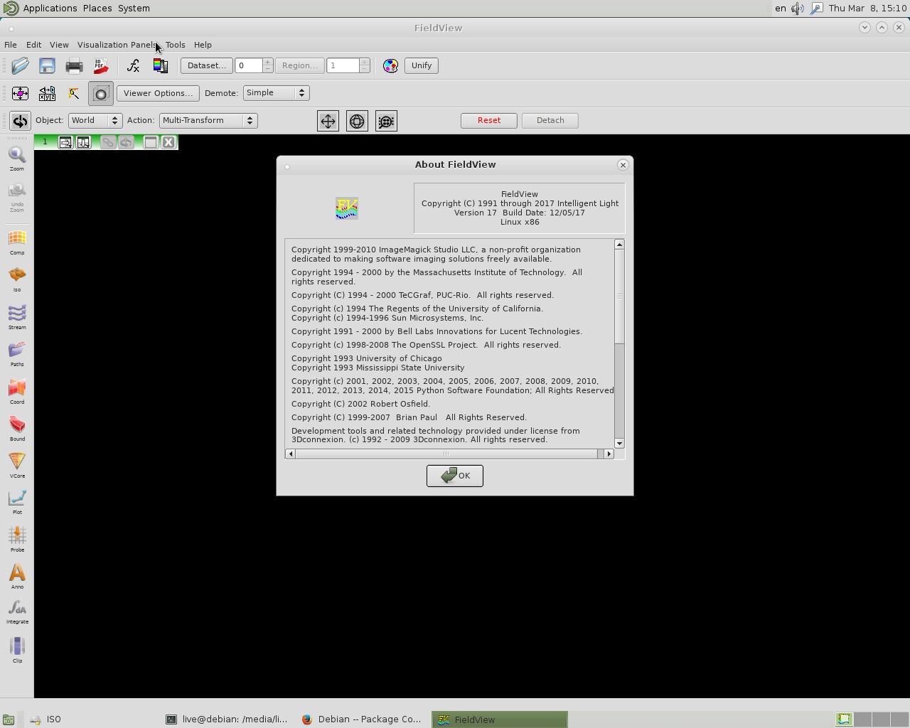Click the volume speaker icon in system tray
910x728 pixels.
pyautogui.click(x=798, y=9)
